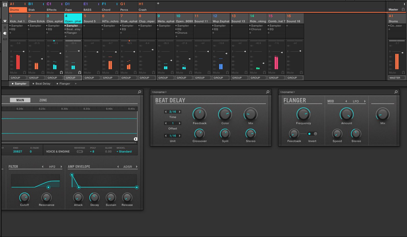Increase Beat Delay Time 3/16 arrow
The height and width of the screenshot is (237, 407).
(180, 112)
